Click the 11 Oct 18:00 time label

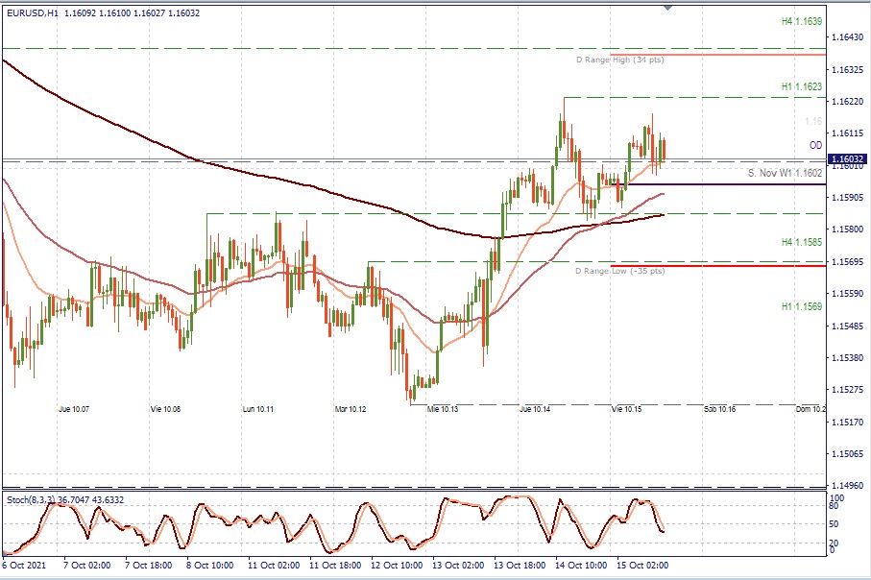coord(335,566)
